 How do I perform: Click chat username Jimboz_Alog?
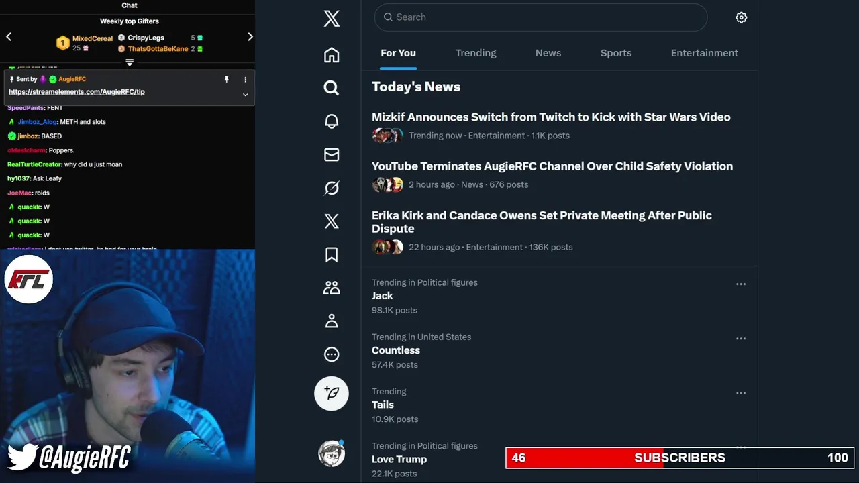(38, 122)
